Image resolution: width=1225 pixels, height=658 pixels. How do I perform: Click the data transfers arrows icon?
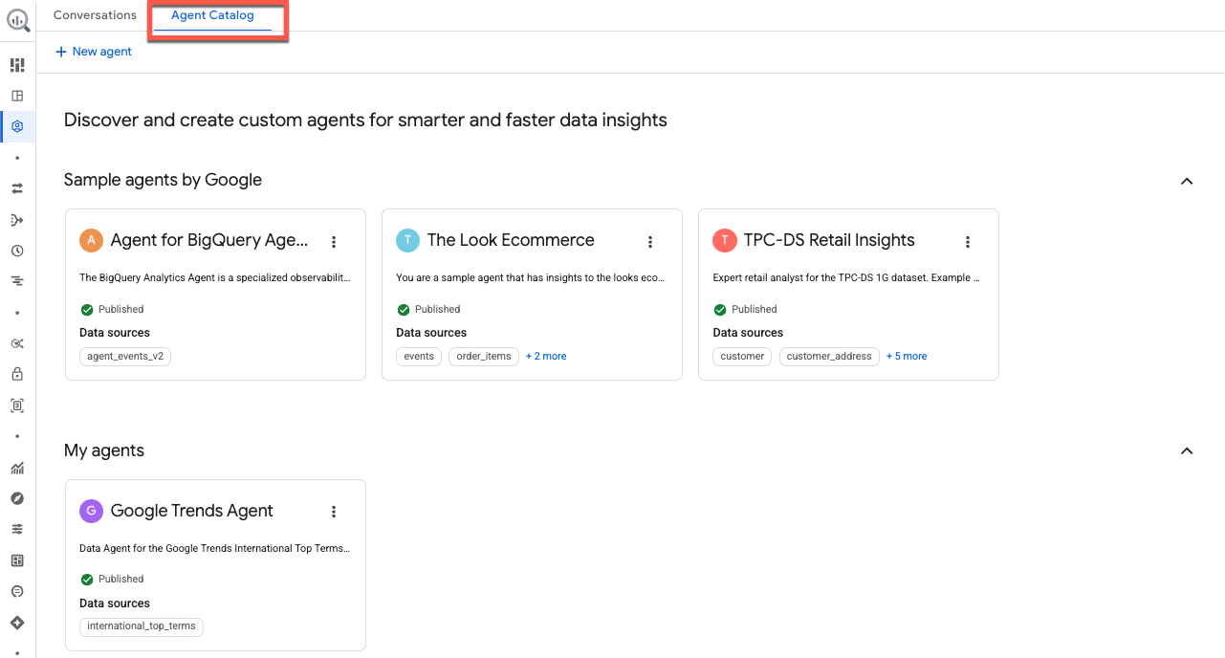pos(17,188)
